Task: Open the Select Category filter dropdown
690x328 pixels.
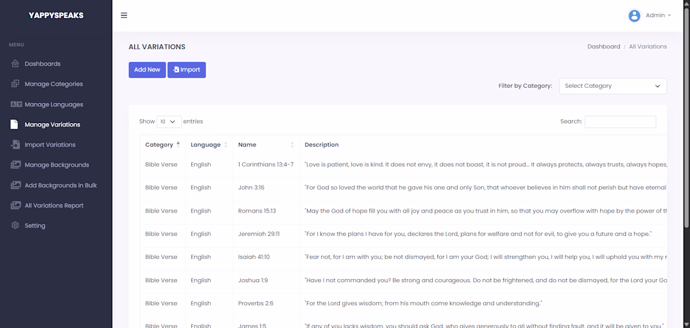Action: point(613,86)
